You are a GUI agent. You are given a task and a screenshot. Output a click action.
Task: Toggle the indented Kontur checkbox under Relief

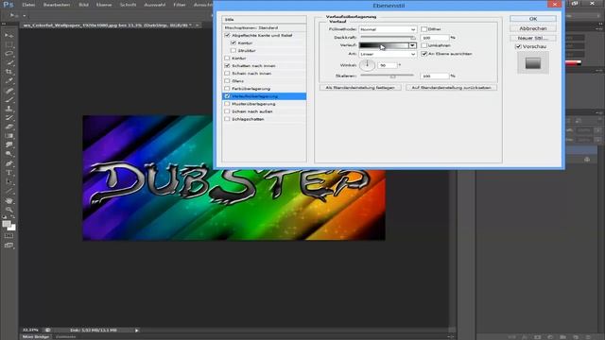tap(233, 42)
